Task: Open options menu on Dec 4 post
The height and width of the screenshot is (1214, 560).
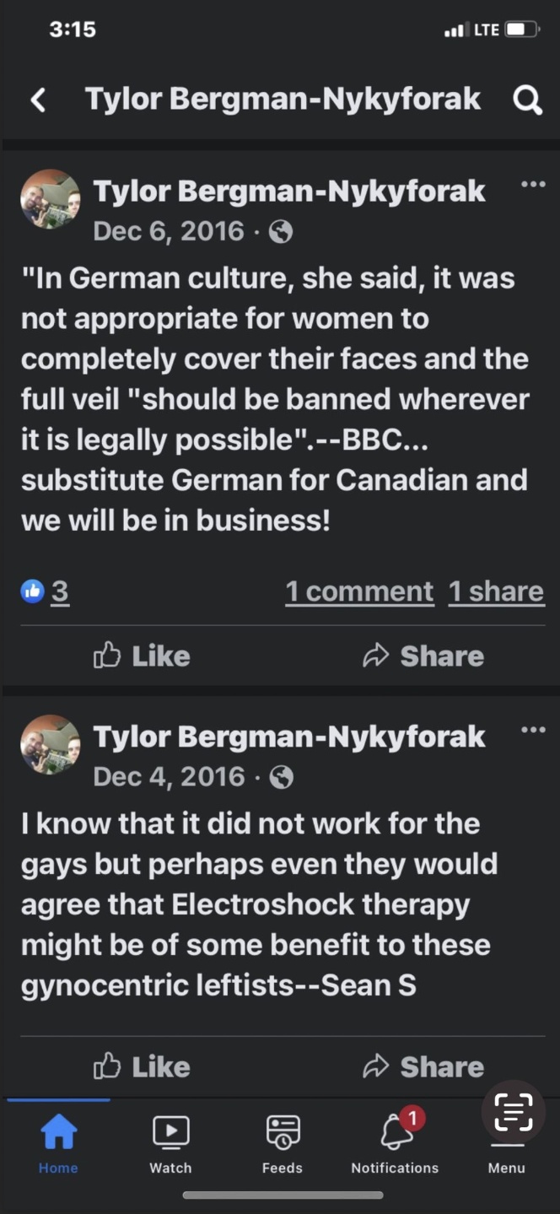Action: [532, 730]
